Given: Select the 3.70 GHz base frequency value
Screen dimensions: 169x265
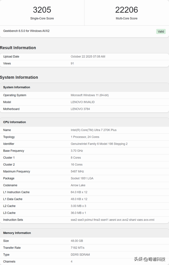Looking at the screenshot, I should click(x=77, y=151).
